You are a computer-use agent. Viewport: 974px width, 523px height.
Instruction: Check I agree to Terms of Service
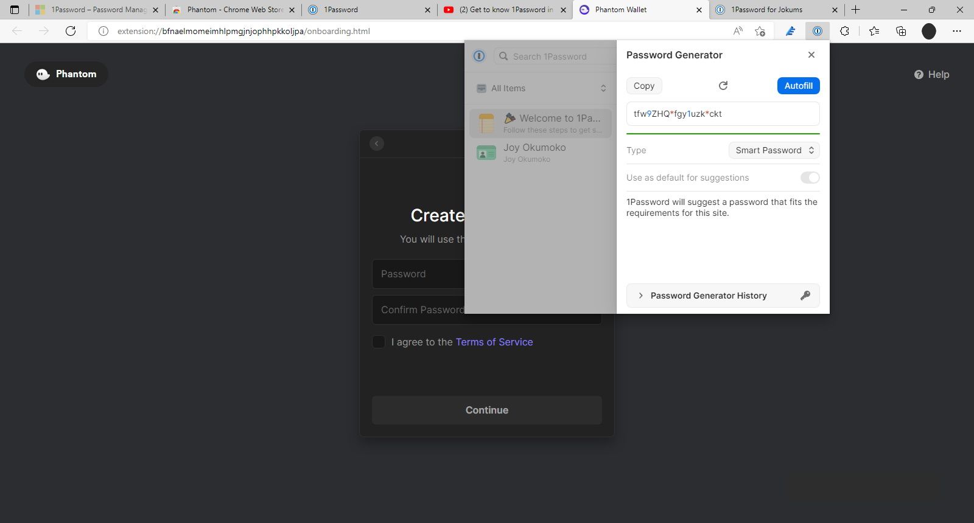point(379,342)
